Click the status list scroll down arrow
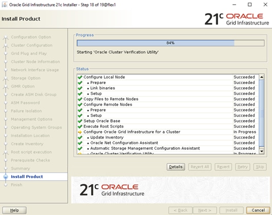Viewport: 272px width, 215px height. 262,151
